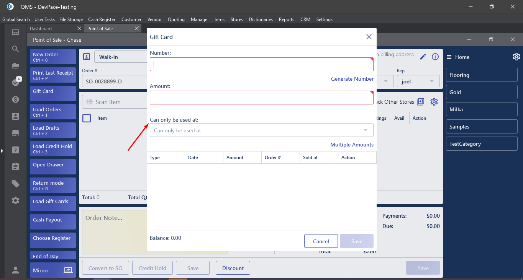Click the icon next to Check Other Stores
Viewport: 523px width, 280px height.
421,102
